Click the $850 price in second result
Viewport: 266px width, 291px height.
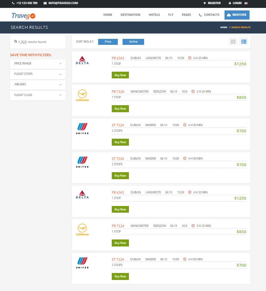coord(241,97)
